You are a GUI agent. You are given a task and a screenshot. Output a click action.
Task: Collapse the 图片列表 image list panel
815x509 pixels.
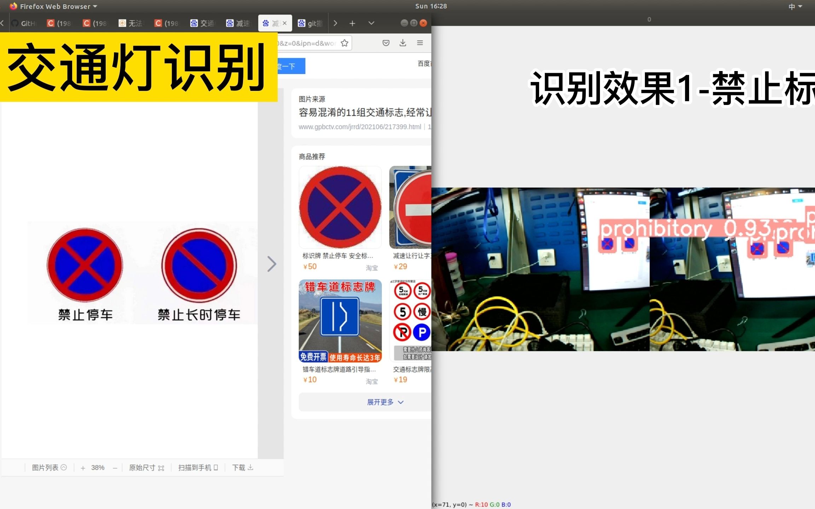64,467
